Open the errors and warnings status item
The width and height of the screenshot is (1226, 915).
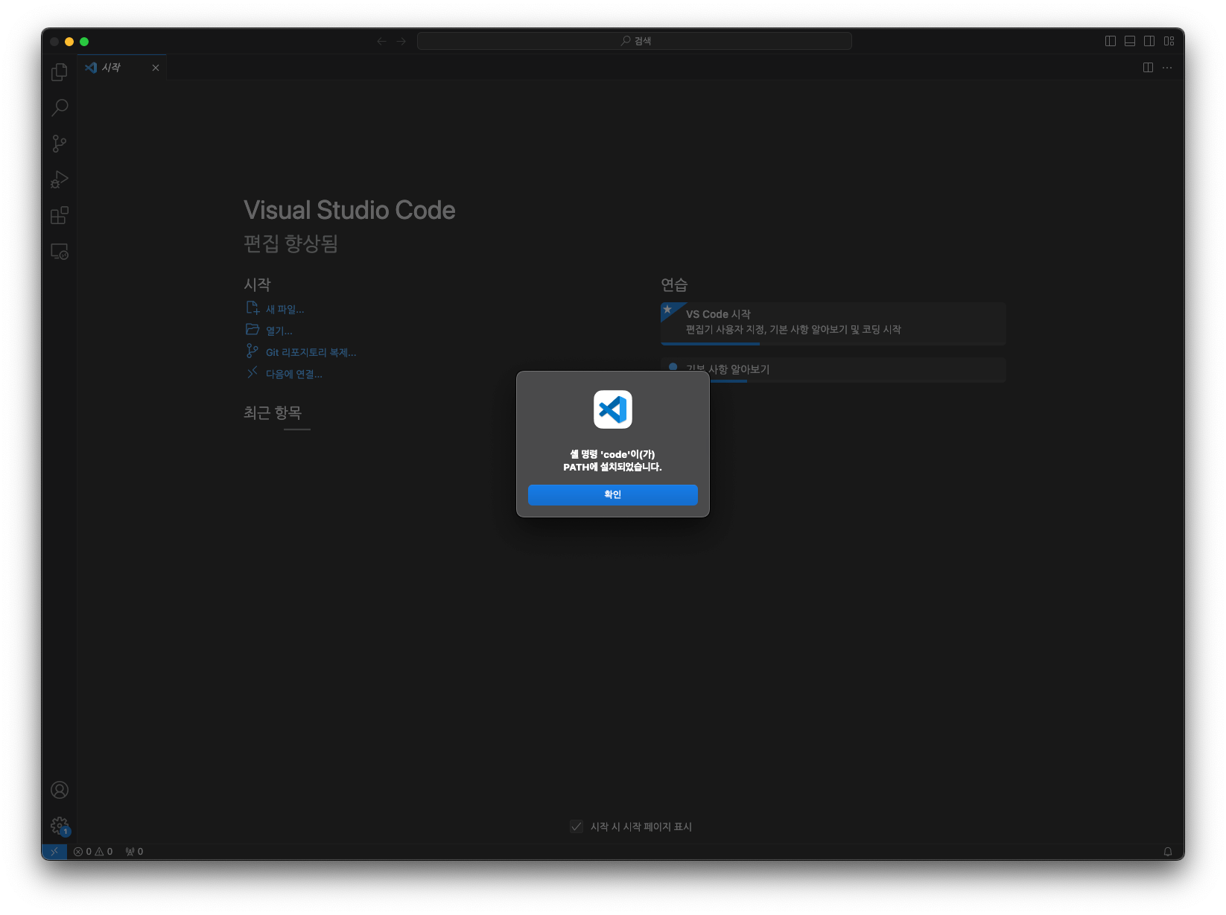(93, 852)
